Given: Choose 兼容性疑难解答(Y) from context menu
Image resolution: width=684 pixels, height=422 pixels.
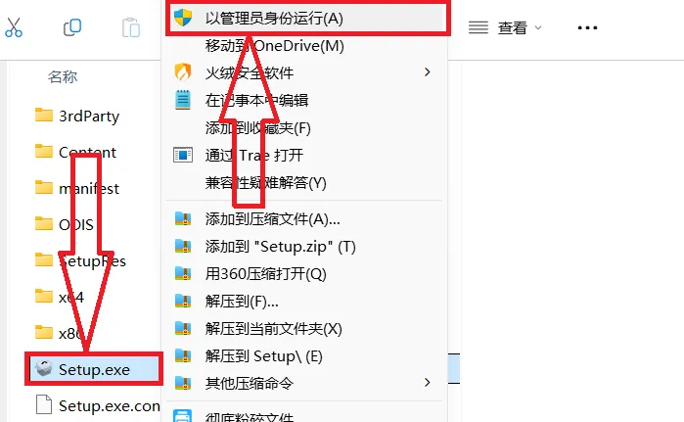Looking at the screenshot, I should [265, 182].
